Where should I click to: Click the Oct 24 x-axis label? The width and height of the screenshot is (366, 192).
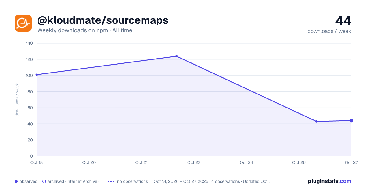click(246, 162)
